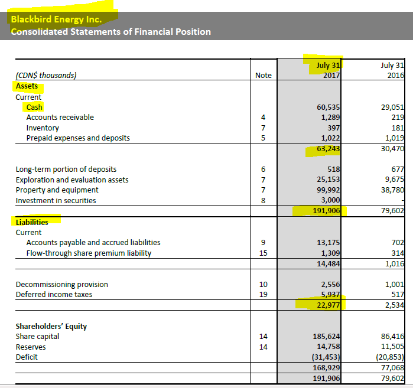Viewport: 413px width, 388px height.
Task: Select highlighted total liabilities 22,977
Action: pyautogui.click(x=328, y=305)
